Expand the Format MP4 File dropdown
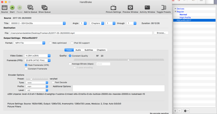The height and width of the screenshot is (114, 217). tap(30, 43)
